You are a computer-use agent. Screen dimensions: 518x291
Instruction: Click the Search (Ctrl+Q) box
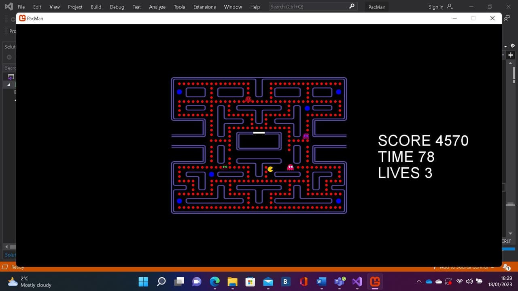click(312, 6)
